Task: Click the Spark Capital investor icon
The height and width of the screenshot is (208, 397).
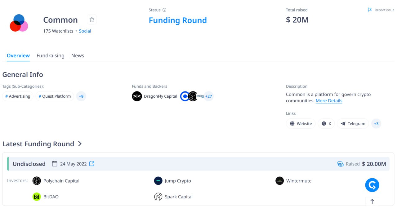Action: [x=158, y=197]
